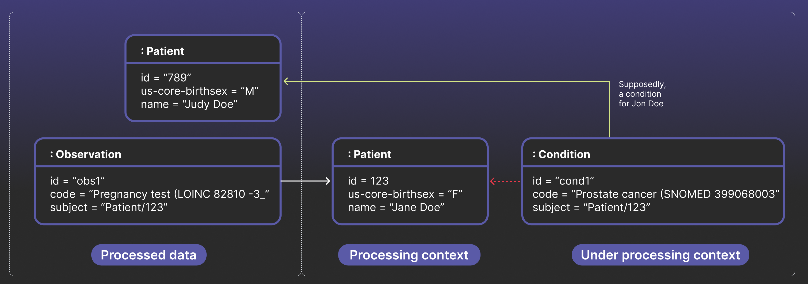This screenshot has width=808, height=284.
Task: Click us-core-birthsex = "M" in Patient 789
Action: (199, 91)
